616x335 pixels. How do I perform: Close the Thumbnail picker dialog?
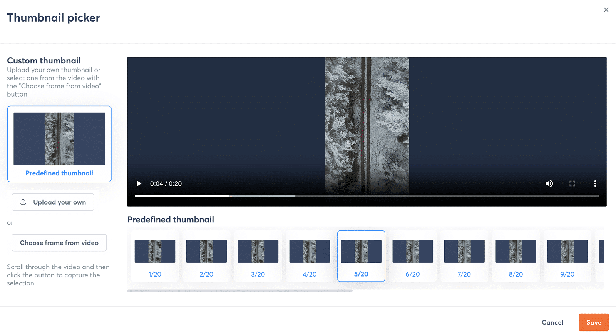606,10
